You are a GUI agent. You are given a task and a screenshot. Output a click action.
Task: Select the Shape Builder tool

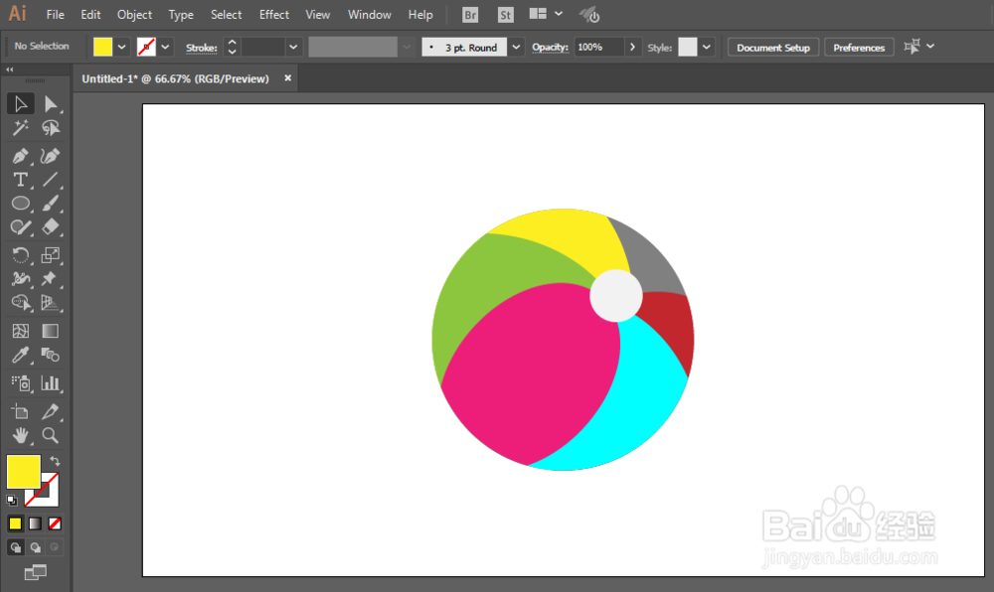(x=20, y=303)
